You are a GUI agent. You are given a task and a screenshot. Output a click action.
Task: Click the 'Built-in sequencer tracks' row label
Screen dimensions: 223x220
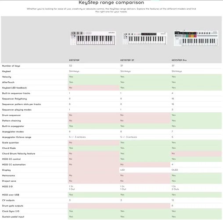16,93
